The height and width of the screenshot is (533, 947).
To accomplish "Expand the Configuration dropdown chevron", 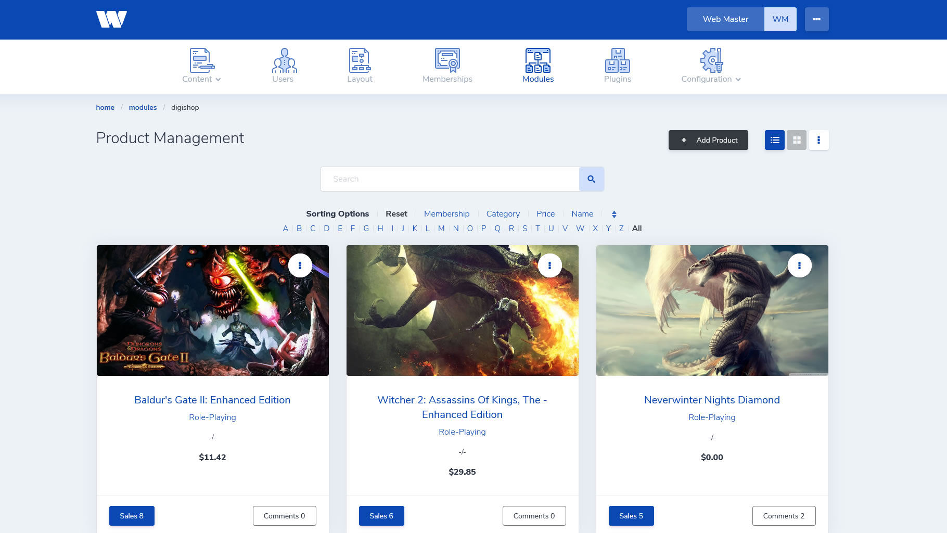I will point(738,80).
